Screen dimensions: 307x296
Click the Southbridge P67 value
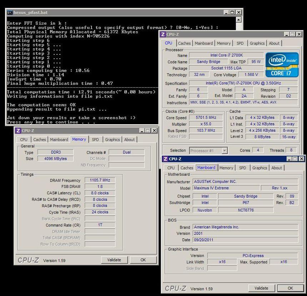click(246, 203)
